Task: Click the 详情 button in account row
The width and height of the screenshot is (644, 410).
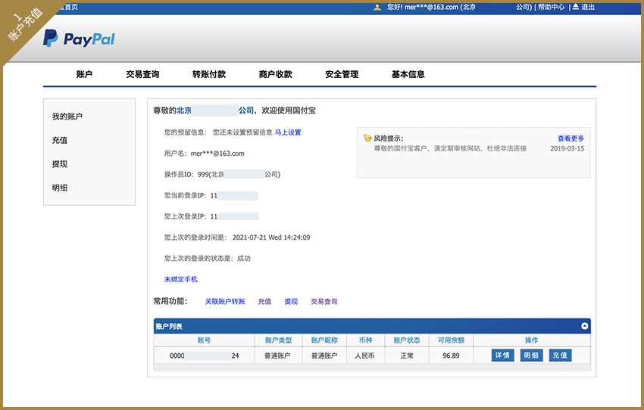Action: 502,355
